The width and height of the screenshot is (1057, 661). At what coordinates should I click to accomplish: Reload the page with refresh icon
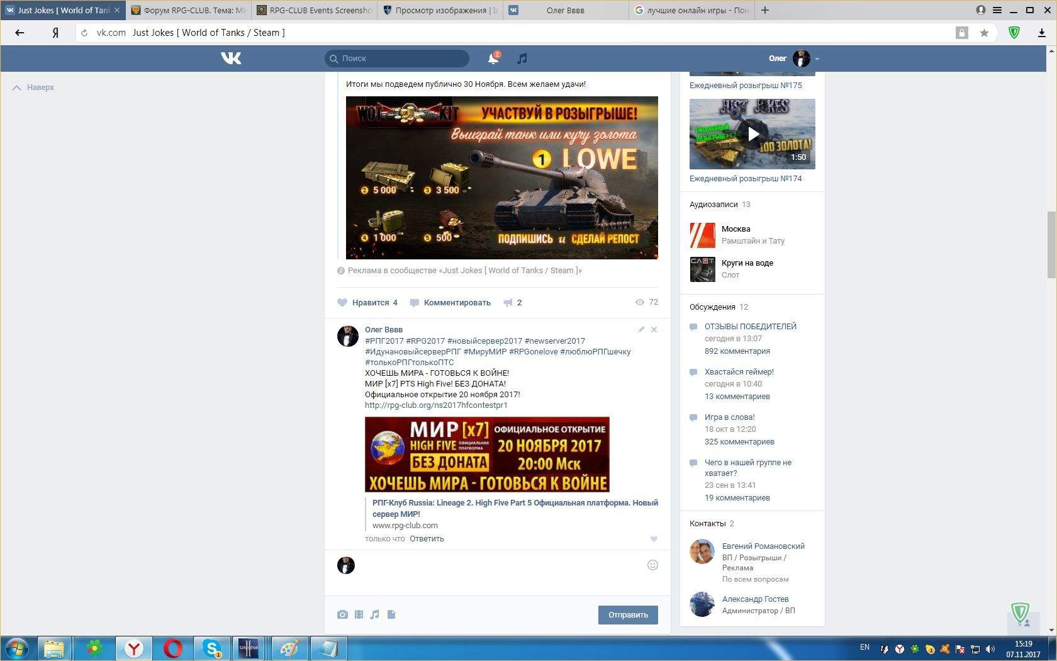point(84,33)
